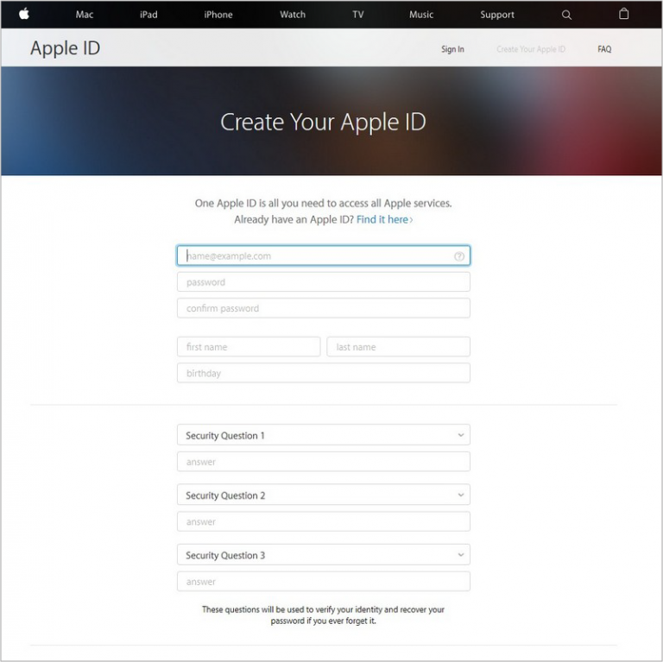Click the Sign In link
Image resolution: width=663 pixels, height=662 pixels.
453,49
